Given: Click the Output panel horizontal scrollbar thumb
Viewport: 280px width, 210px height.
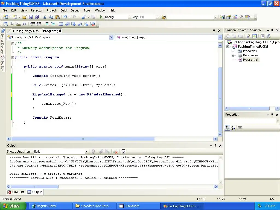Looking at the screenshot, I should pyautogui.click(x=34, y=186).
